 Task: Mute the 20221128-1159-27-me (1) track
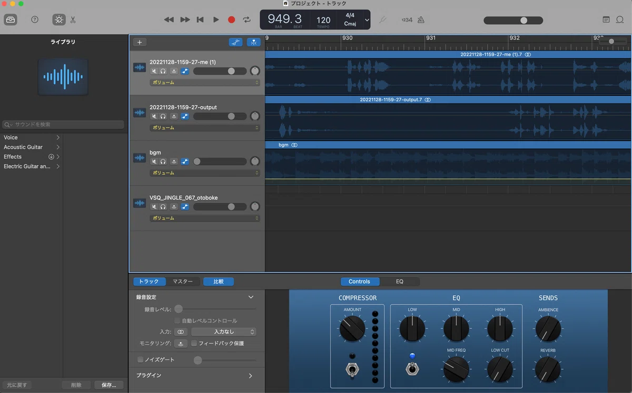154,71
